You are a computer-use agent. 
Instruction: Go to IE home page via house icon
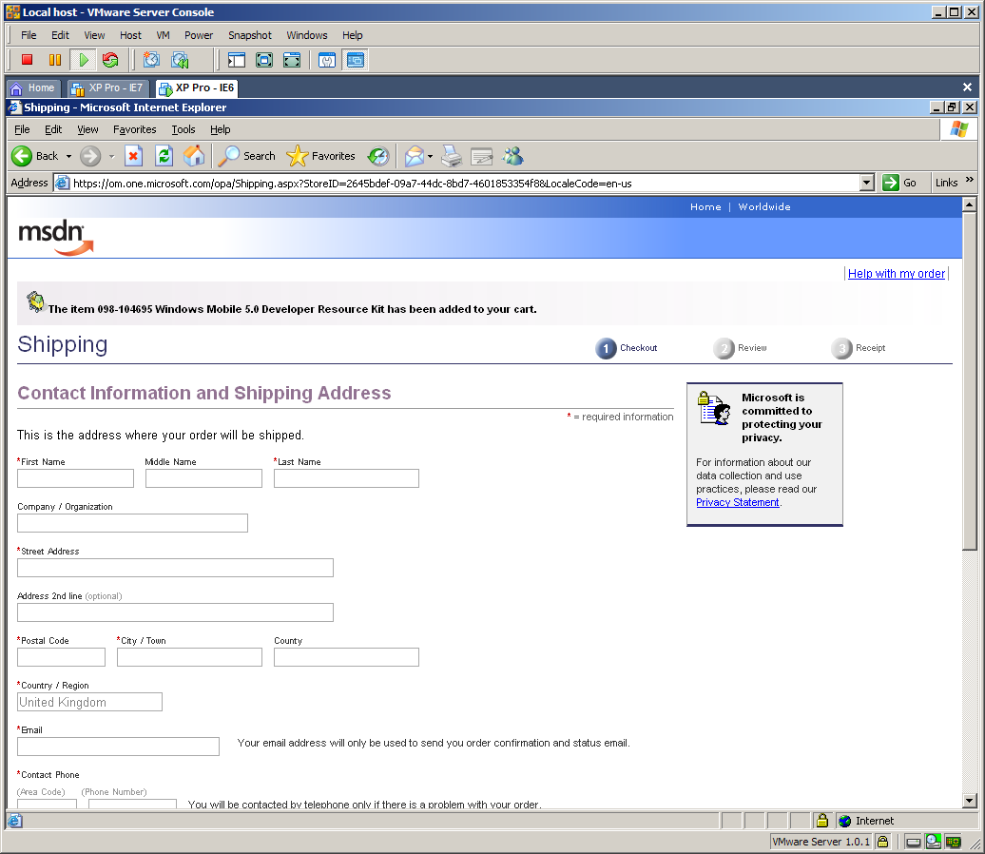coord(194,156)
